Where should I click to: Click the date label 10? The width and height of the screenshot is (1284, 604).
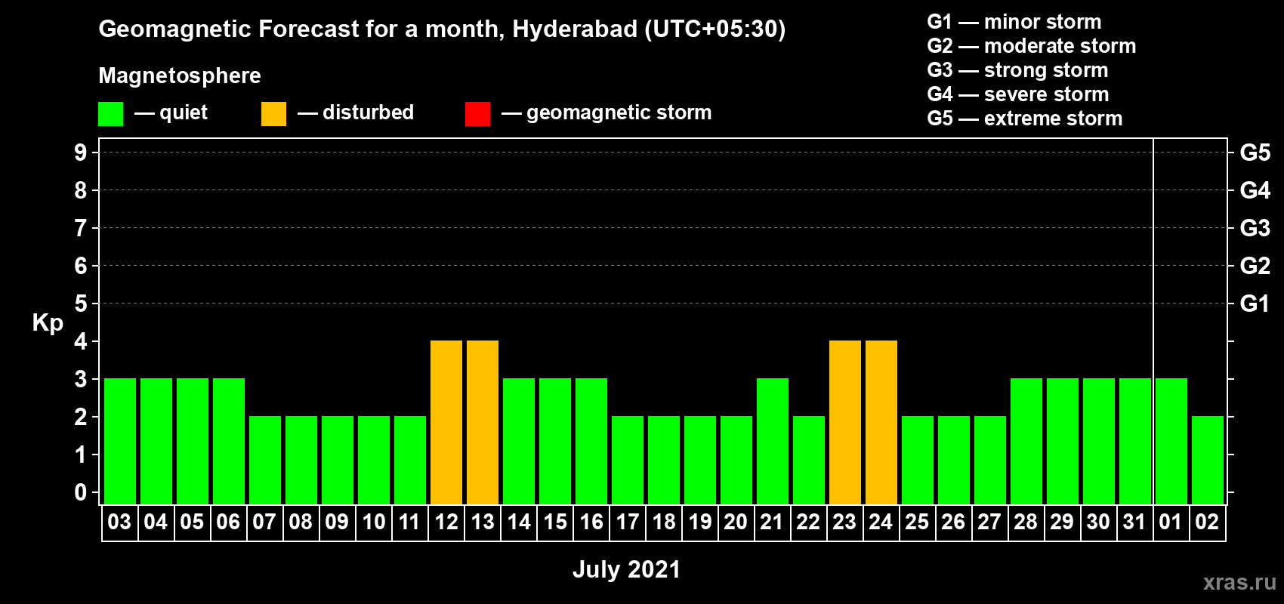[373, 522]
